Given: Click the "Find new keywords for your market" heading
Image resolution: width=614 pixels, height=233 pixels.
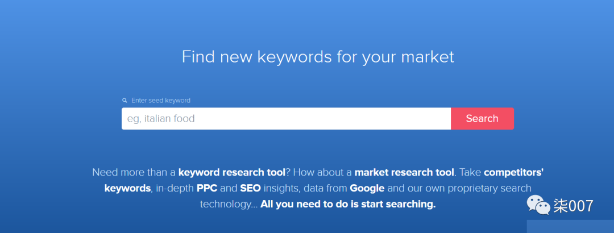Looking at the screenshot, I should (318, 57).
